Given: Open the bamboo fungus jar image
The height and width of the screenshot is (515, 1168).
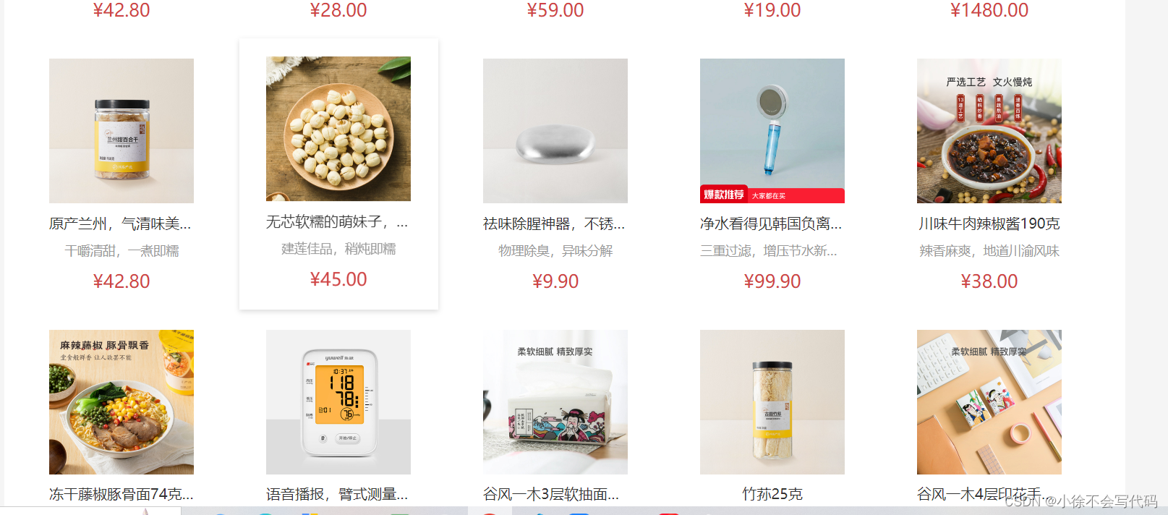Looking at the screenshot, I should coord(772,402).
